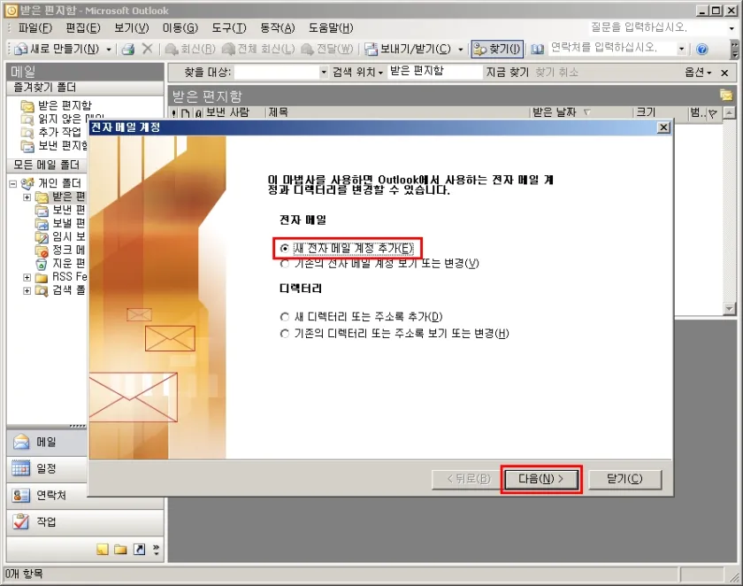The width and height of the screenshot is (743, 586).
Task: Expand the RSS Feeds tree node
Action: pos(27,277)
